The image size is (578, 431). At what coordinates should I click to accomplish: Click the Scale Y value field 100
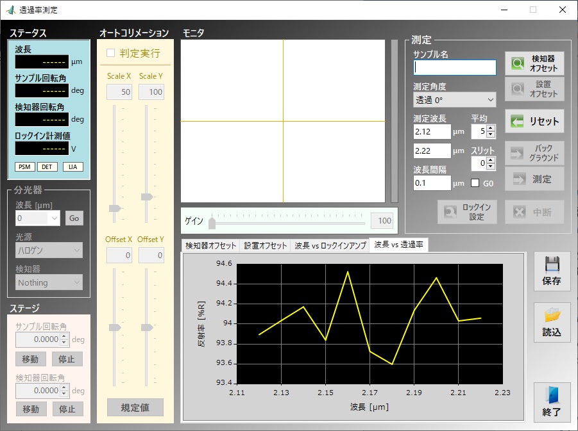[151, 92]
